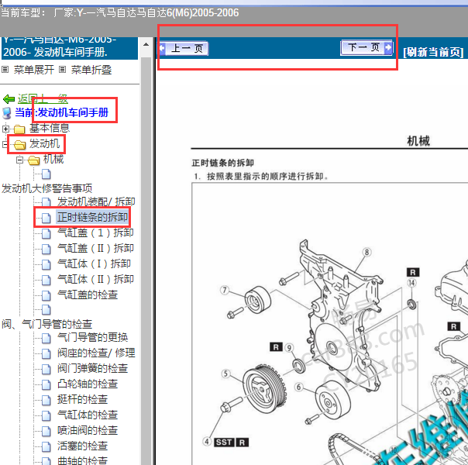Open 气门导管的更换 page
468x465 pixels.
92,337
